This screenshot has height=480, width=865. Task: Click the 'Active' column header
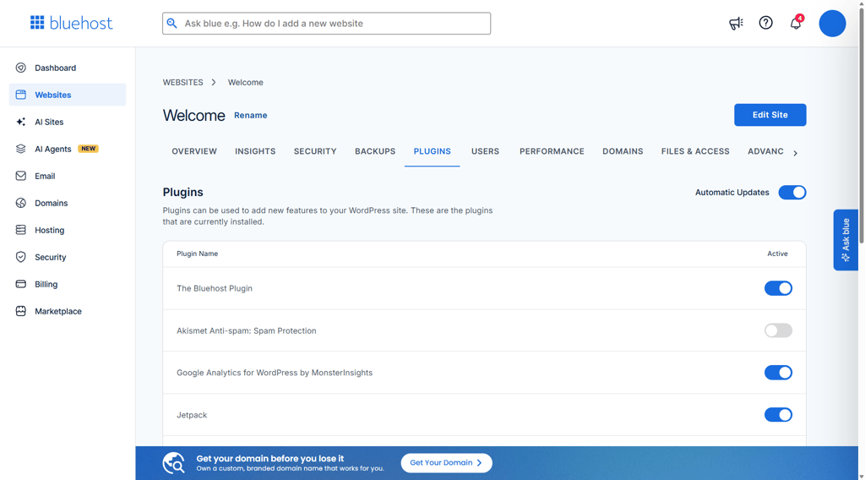(777, 254)
